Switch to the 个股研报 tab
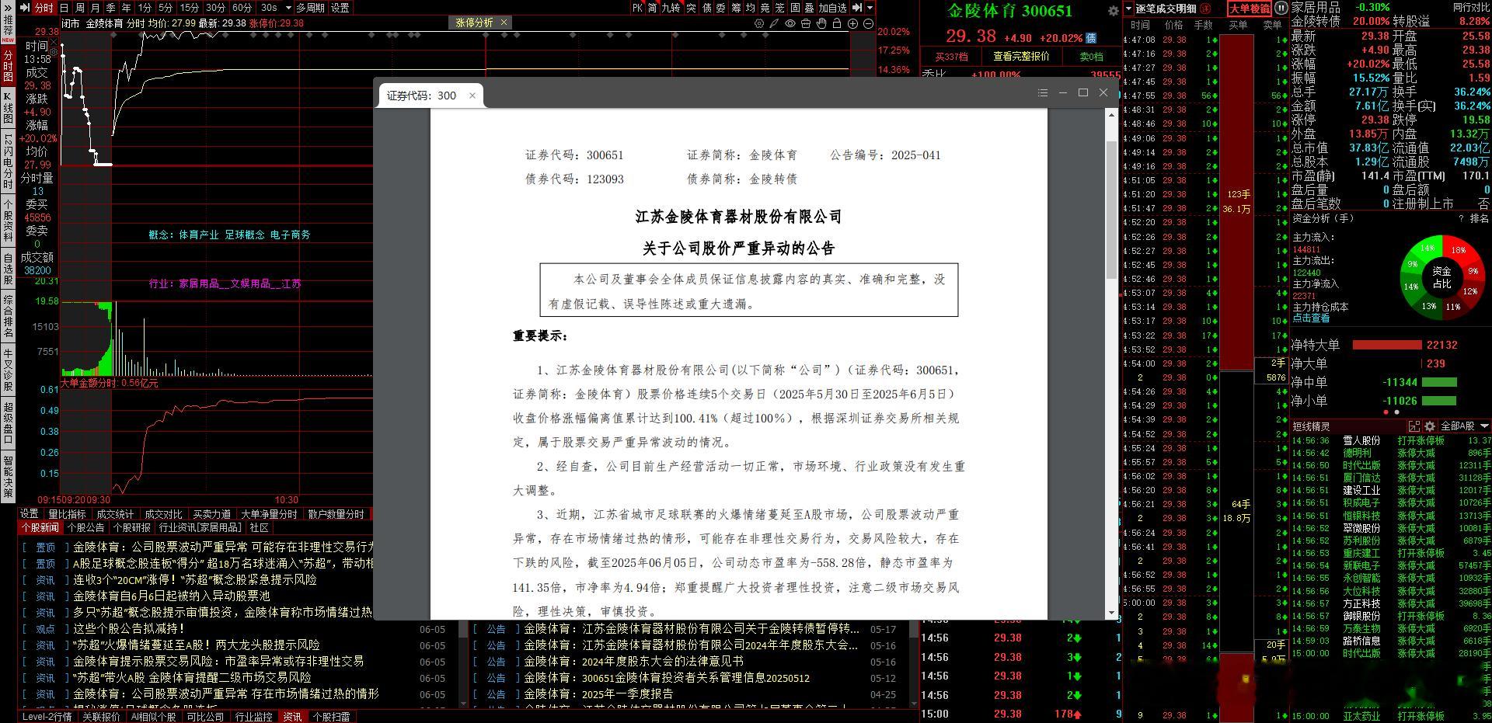1492x723 pixels. (133, 527)
